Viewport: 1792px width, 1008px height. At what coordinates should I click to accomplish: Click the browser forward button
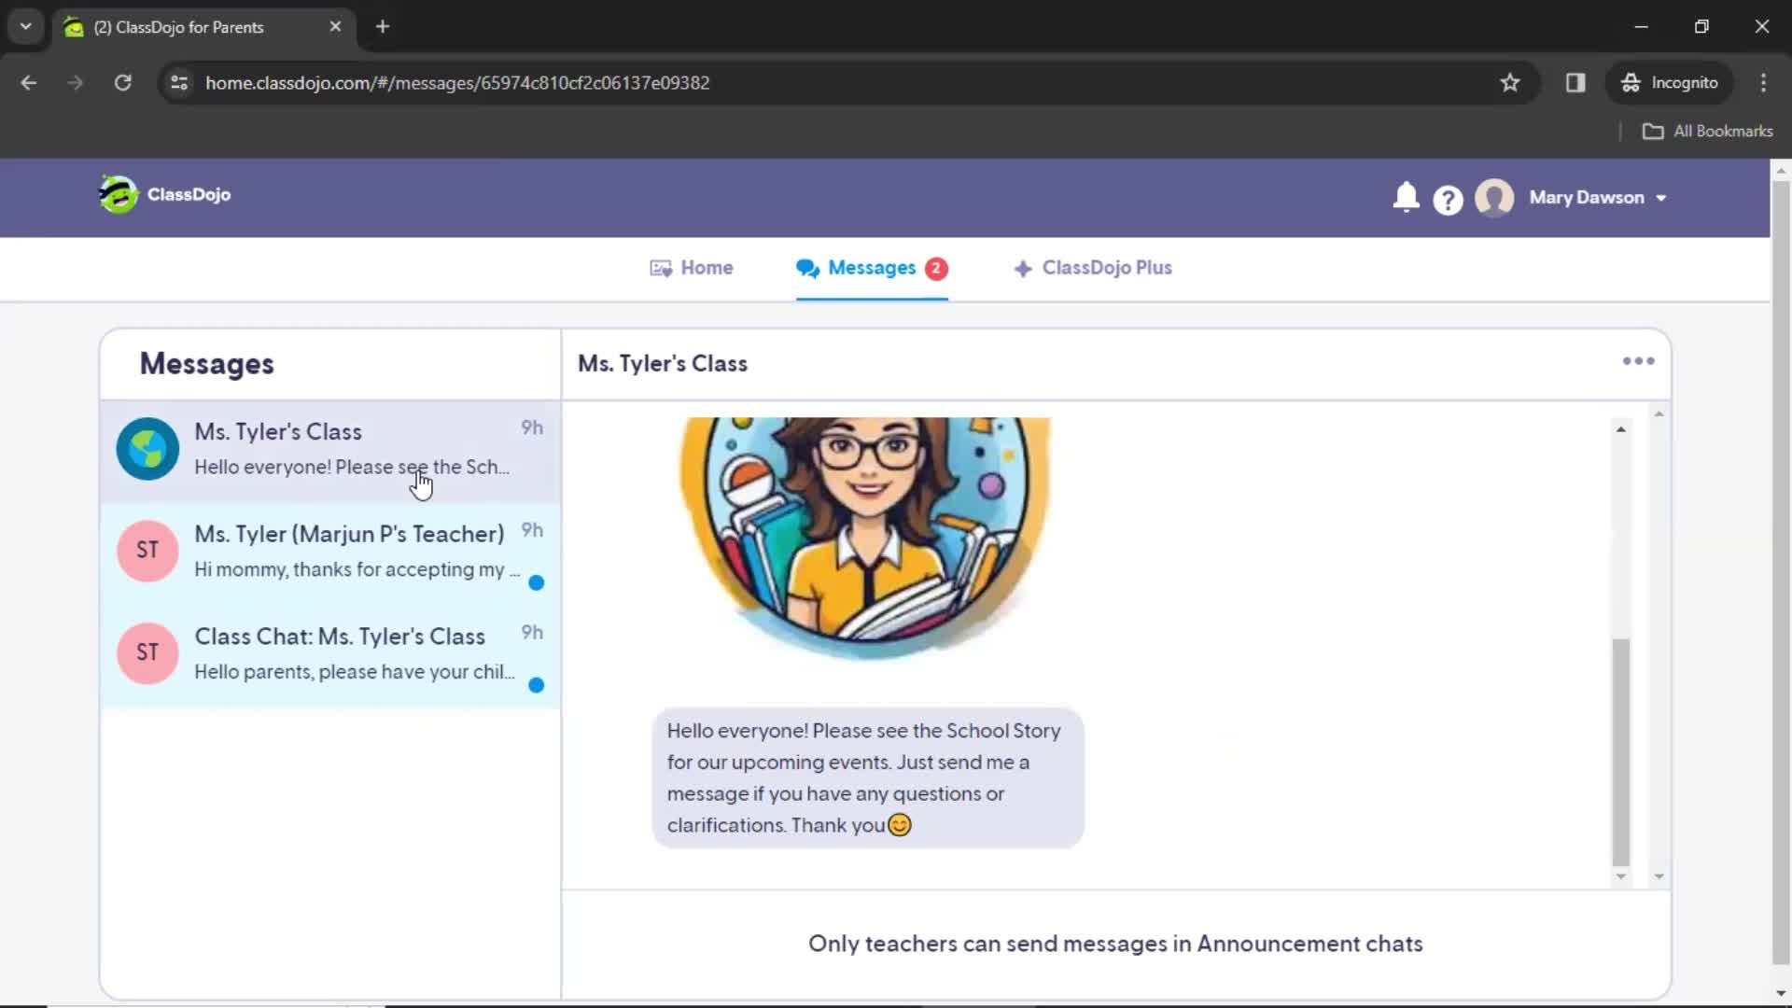tap(76, 83)
